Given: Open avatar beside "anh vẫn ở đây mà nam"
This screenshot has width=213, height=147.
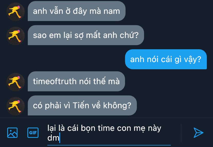Looking at the screenshot, I should coord(15,12).
